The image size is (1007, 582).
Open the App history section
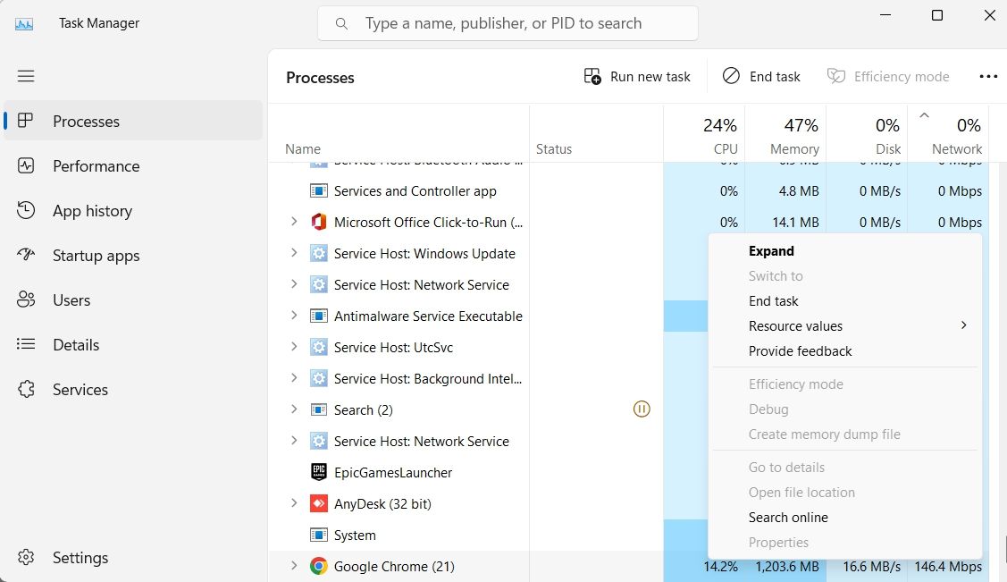pos(92,210)
